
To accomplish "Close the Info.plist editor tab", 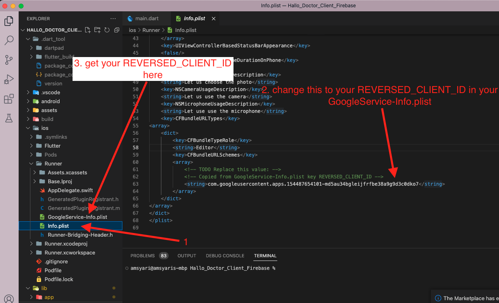I will [214, 19].
